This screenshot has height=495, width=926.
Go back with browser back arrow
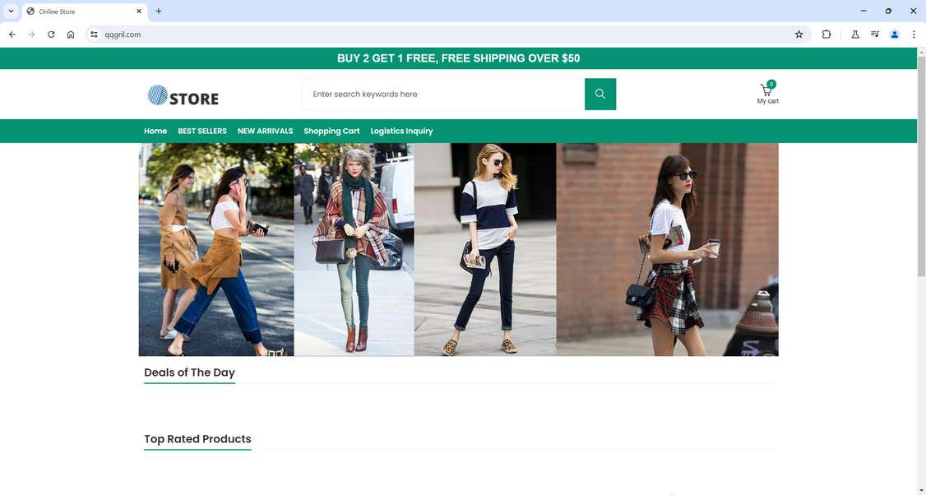point(12,35)
